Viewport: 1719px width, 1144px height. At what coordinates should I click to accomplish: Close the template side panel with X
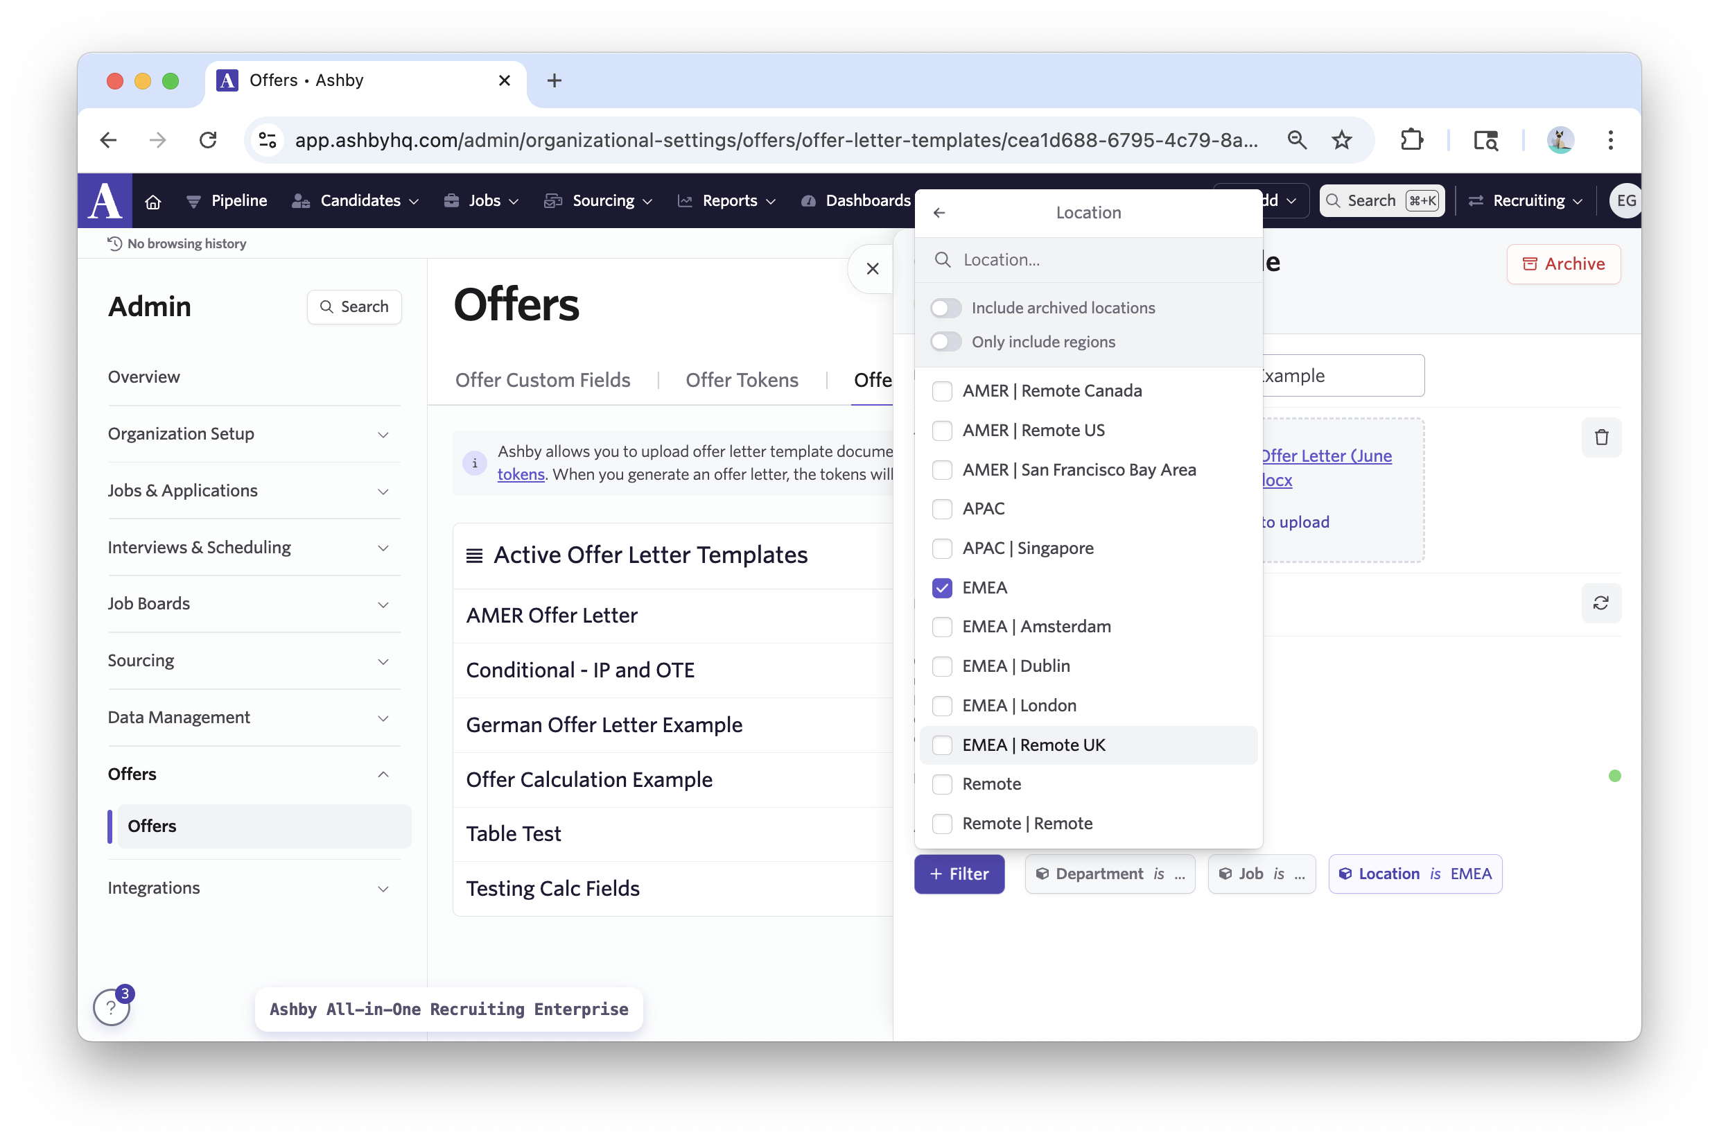click(x=872, y=268)
